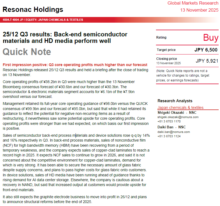
Task: Click phone number +81 3 6703 1124
Action: pos(169,136)
